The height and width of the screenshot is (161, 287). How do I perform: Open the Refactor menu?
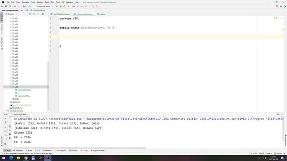(x=40, y=2)
